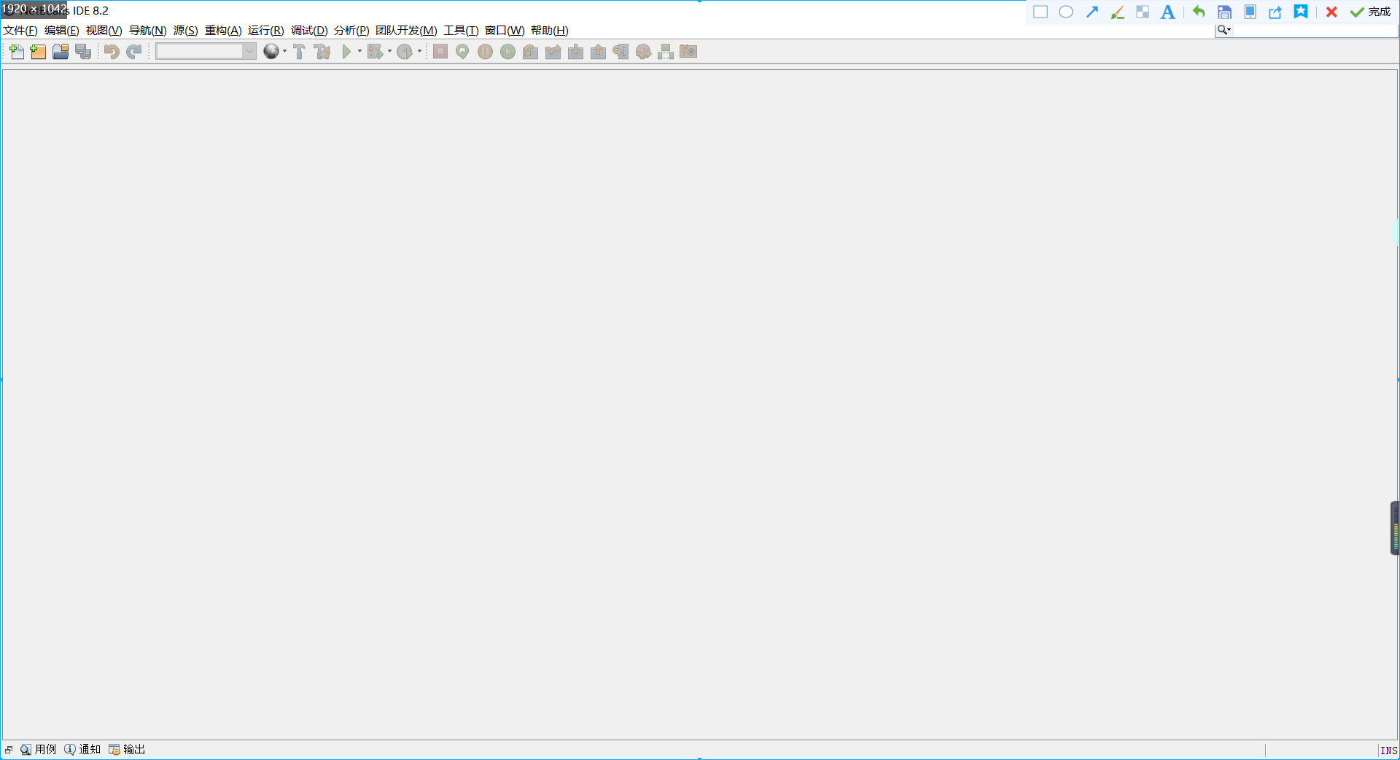The image size is (1400, 760).
Task: Click the debugger Pause icon
Action: click(485, 51)
